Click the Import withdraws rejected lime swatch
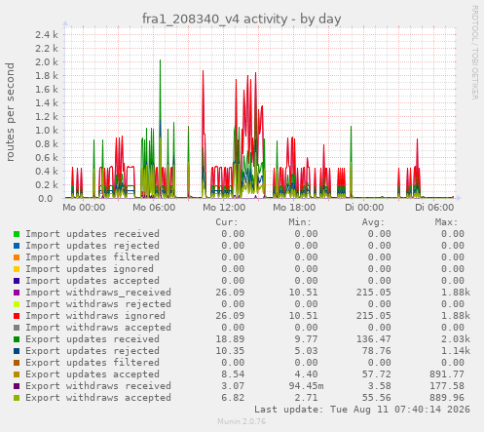The height and width of the screenshot is (432, 484). click(x=17, y=304)
